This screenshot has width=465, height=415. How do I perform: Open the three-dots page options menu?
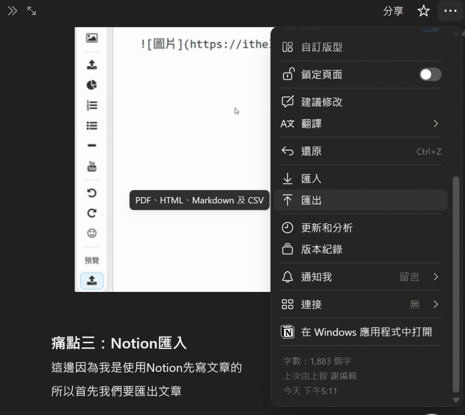pos(450,11)
